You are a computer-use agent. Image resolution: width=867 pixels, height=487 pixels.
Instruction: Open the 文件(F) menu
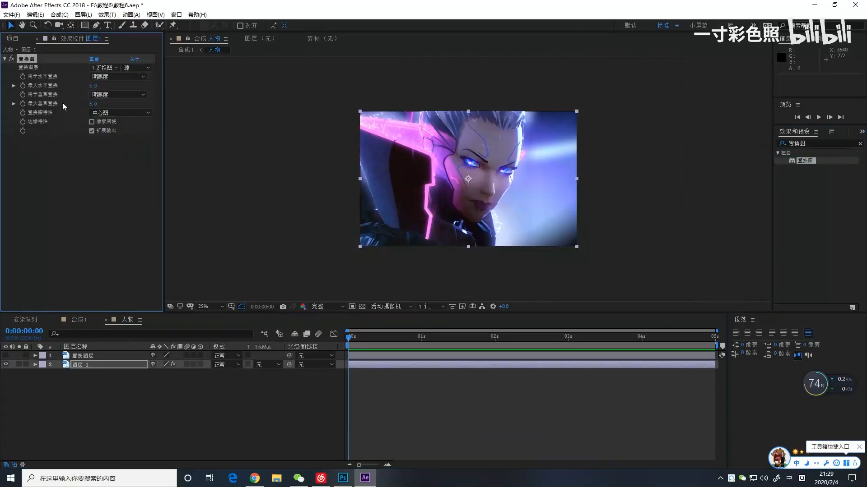[x=11, y=14]
